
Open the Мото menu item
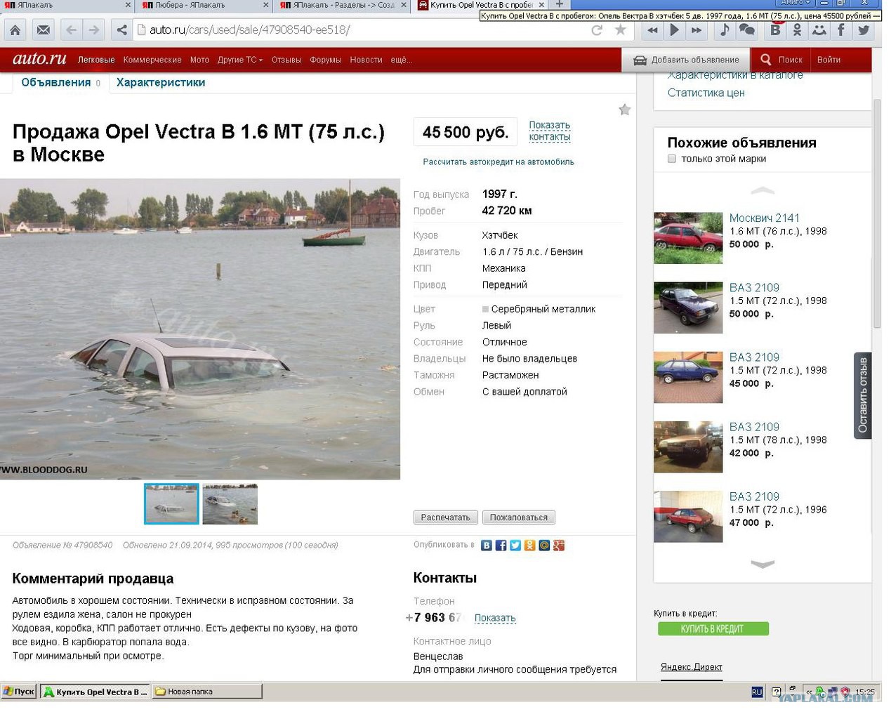pyautogui.click(x=200, y=60)
